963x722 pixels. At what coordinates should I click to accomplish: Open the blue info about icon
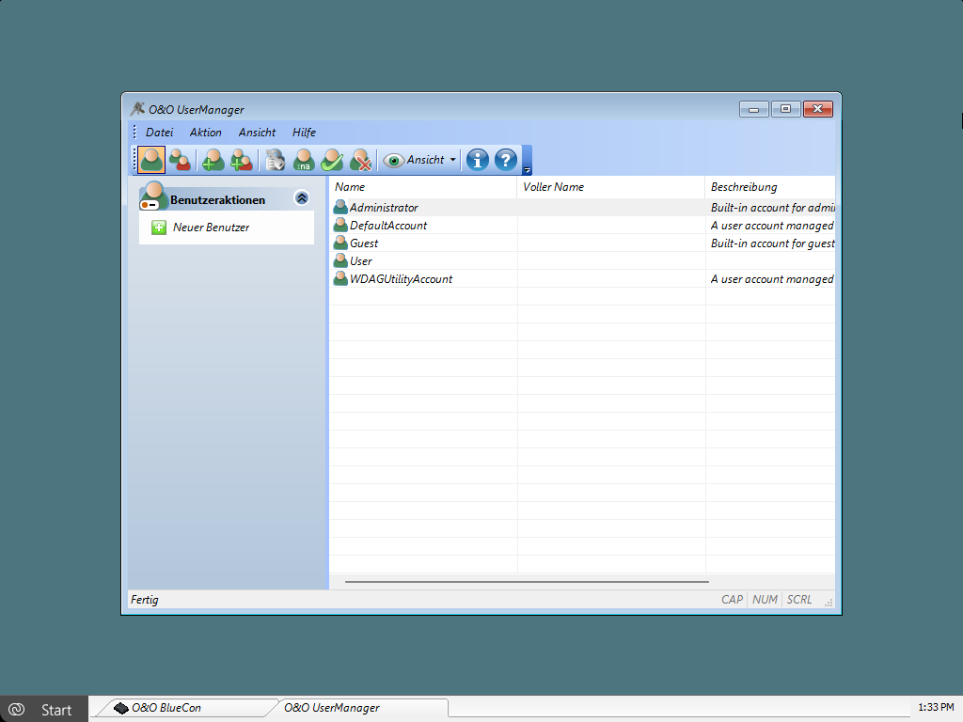(478, 160)
